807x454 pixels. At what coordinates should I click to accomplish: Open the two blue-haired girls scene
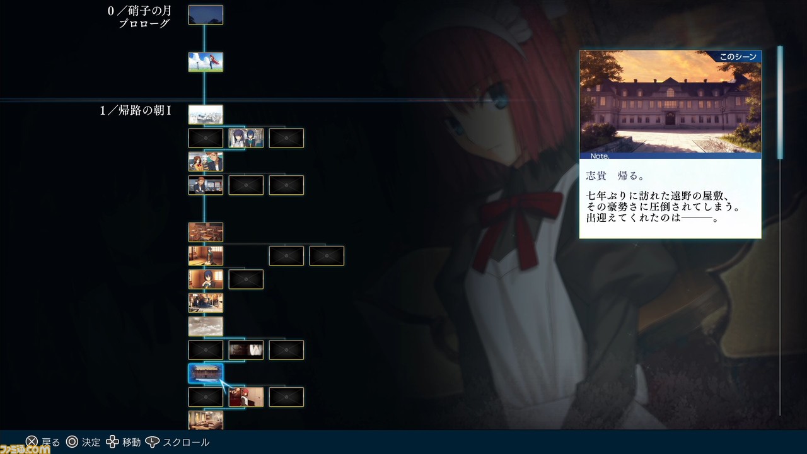coord(246,138)
